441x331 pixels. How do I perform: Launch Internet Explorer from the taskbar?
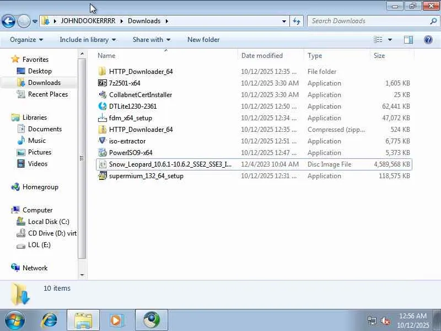(49, 321)
